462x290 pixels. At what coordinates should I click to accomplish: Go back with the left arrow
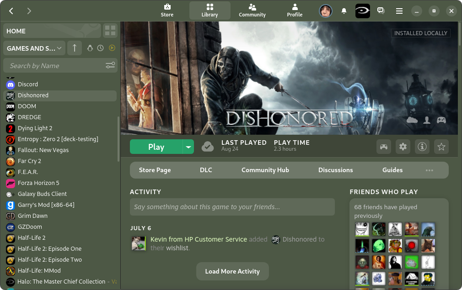point(11,11)
